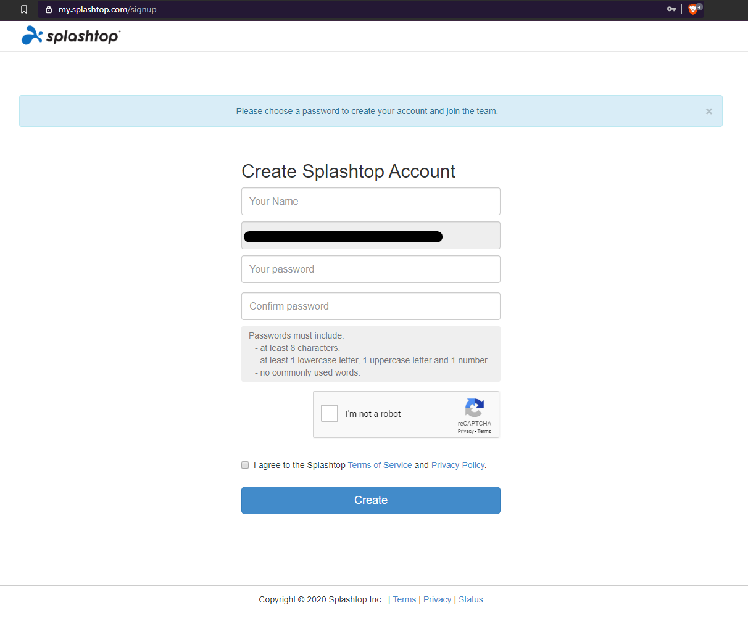This screenshot has width=748, height=621.
Task: Click the bookmark icon left of the address bar
Action: click(x=24, y=10)
